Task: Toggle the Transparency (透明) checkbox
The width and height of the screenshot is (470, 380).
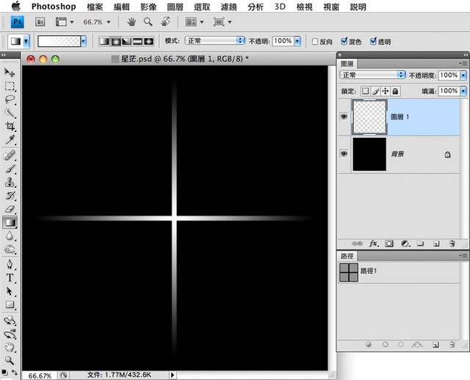Action: coord(373,41)
